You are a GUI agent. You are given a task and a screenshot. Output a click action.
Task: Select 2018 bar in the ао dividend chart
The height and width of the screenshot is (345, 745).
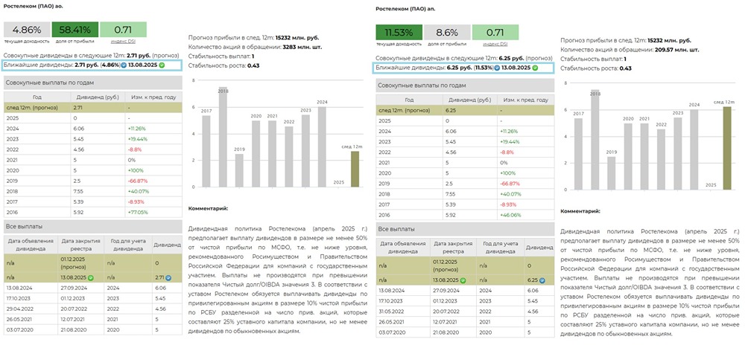[x=223, y=137]
